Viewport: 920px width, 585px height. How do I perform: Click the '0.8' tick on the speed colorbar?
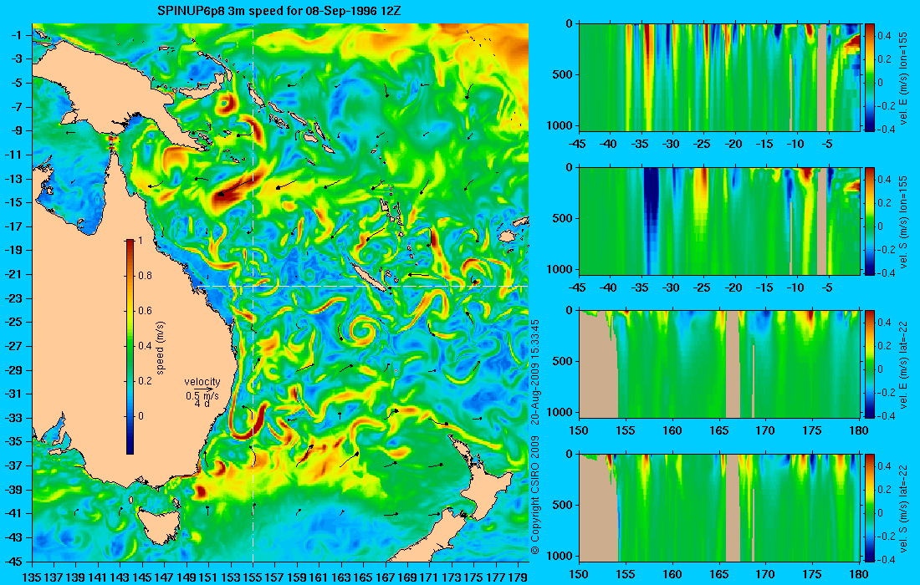click(x=145, y=276)
